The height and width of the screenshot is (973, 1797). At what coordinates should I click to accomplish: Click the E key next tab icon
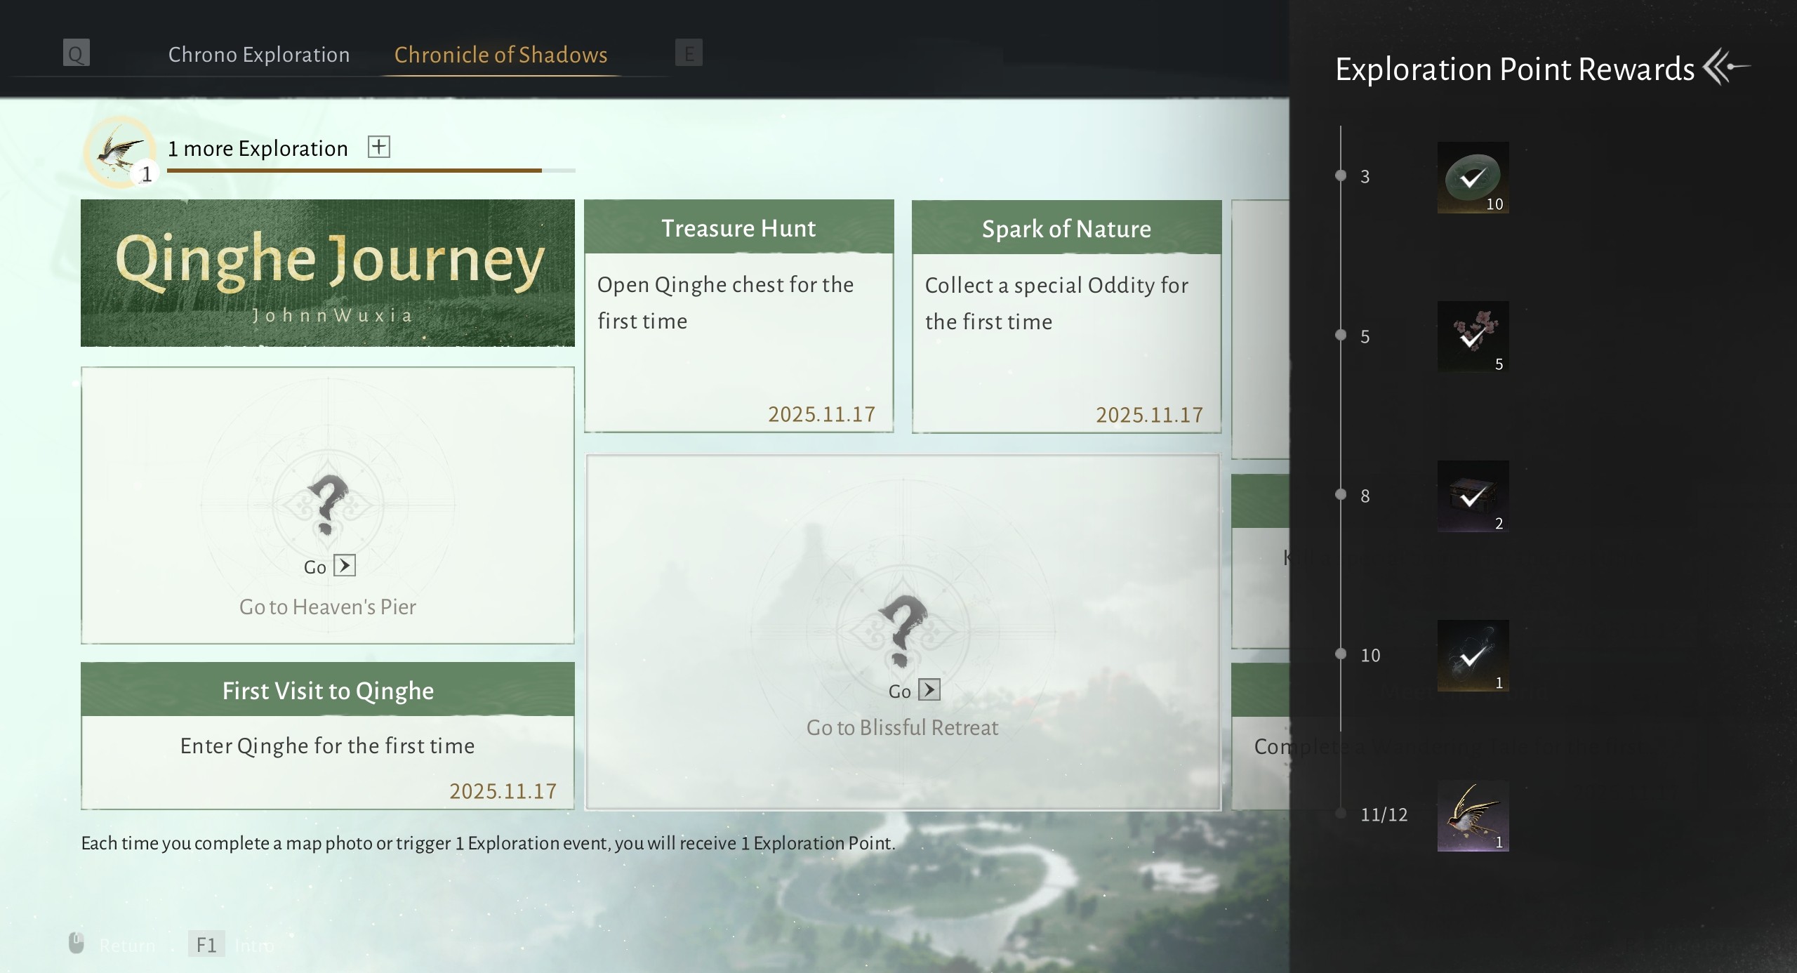(x=689, y=53)
